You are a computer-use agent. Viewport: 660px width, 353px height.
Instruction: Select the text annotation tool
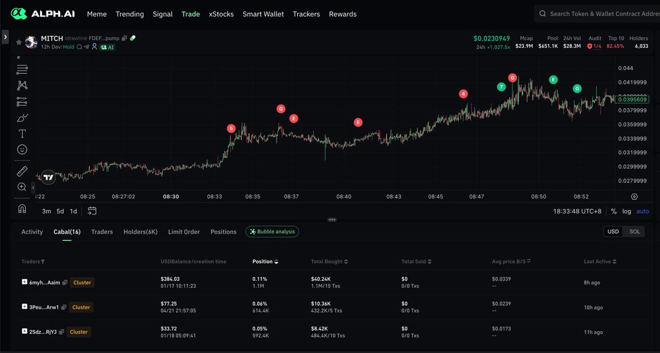tap(22, 134)
